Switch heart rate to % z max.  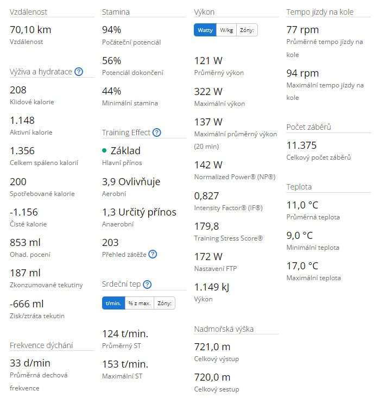[139, 303]
